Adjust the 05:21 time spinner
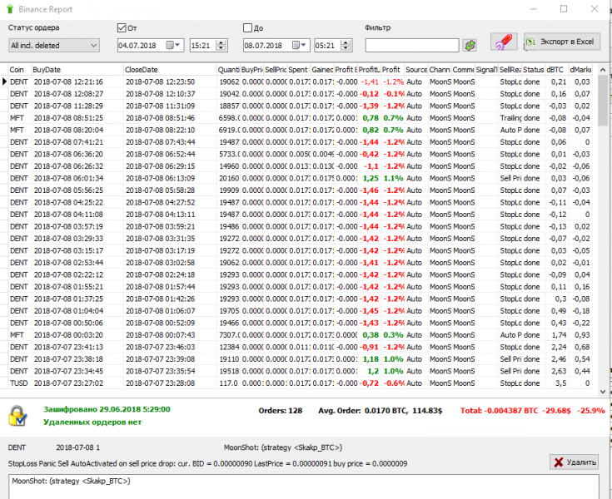The height and width of the screenshot is (499, 612). click(x=346, y=45)
